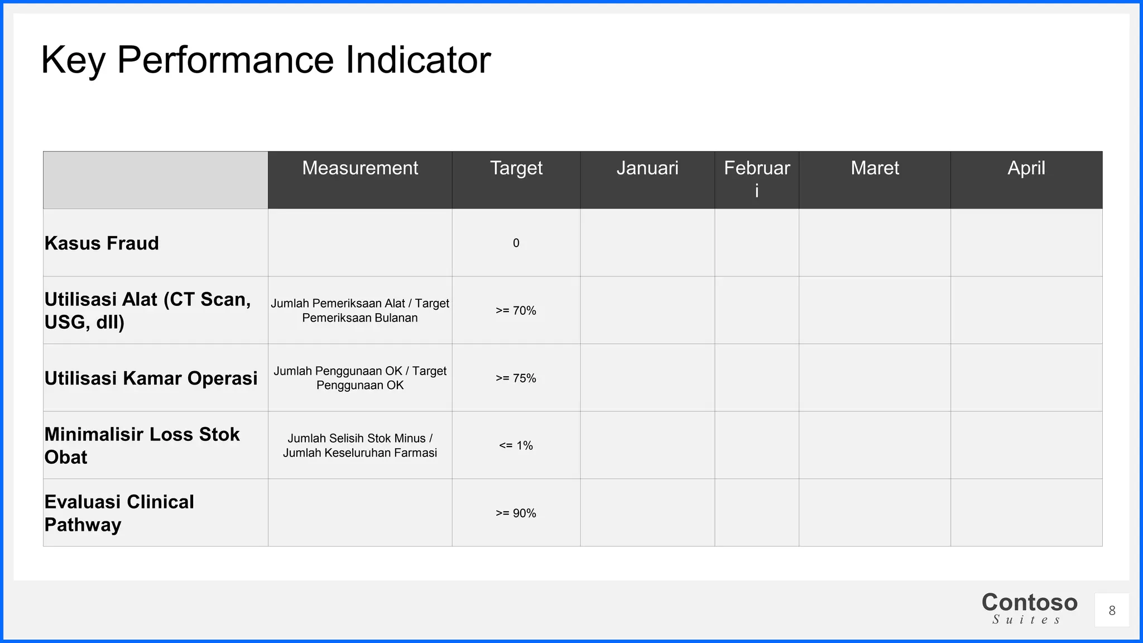Select the Measurement column header

(x=360, y=168)
